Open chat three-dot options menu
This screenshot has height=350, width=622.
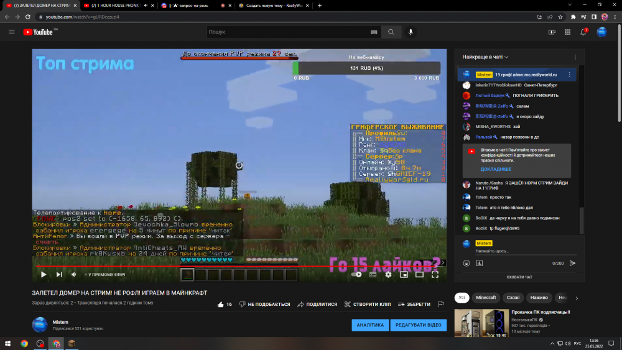[575, 57]
